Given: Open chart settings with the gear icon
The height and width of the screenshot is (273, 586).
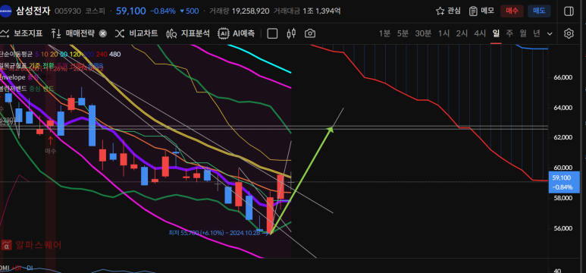Looking at the screenshot, I should (569, 33).
